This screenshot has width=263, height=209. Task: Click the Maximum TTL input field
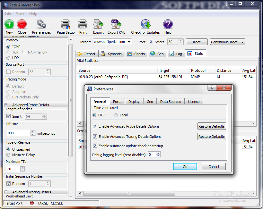click(x=13, y=169)
